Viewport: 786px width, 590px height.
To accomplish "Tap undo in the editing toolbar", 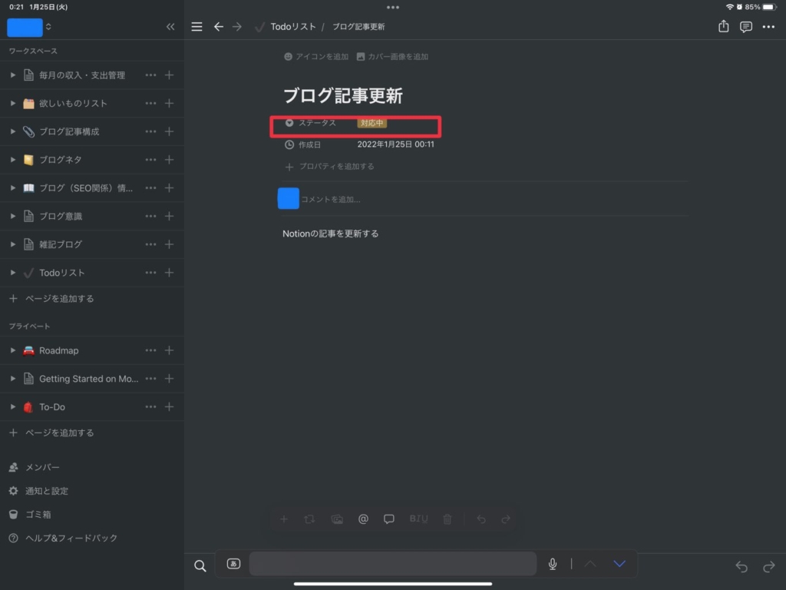I will pyautogui.click(x=481, y=519).
